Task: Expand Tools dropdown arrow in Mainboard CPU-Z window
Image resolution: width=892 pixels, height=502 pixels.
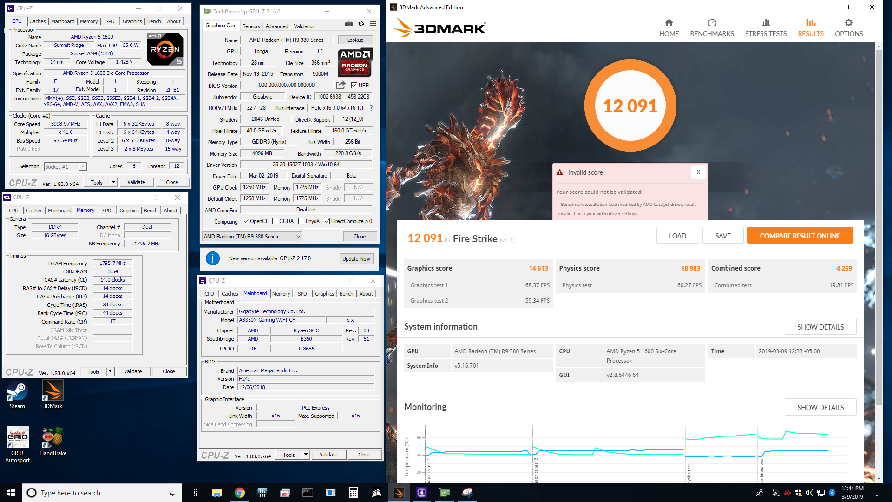Action: 306,455
